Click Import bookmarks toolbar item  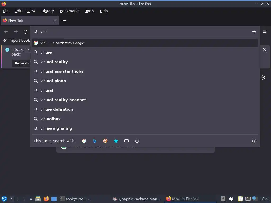coord(17,40)
